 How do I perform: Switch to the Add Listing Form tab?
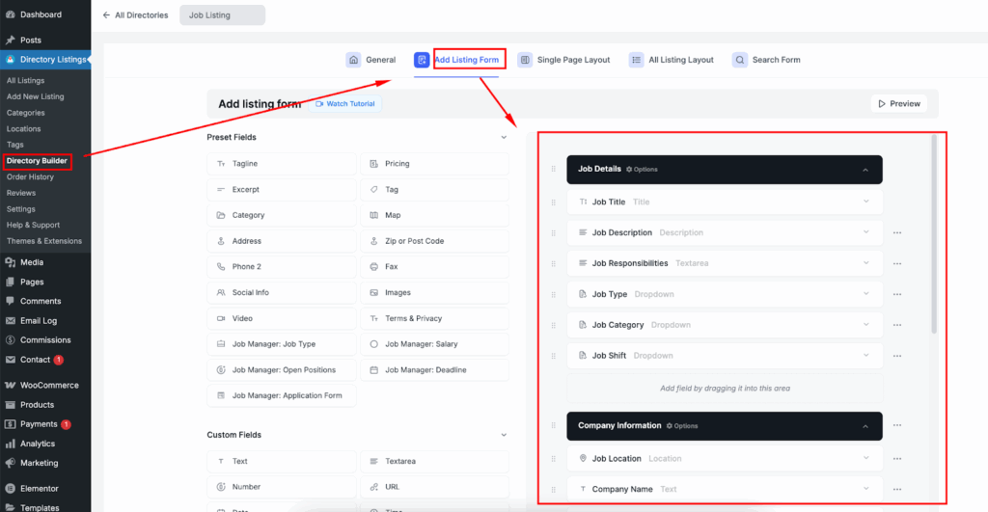click(467, 60)
